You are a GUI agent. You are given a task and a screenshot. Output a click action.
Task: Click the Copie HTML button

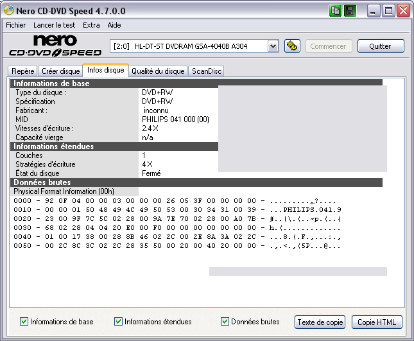point(376,322)
